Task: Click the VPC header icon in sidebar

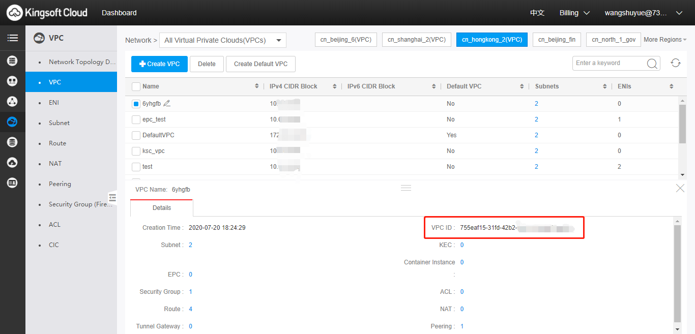Action: 39,38
